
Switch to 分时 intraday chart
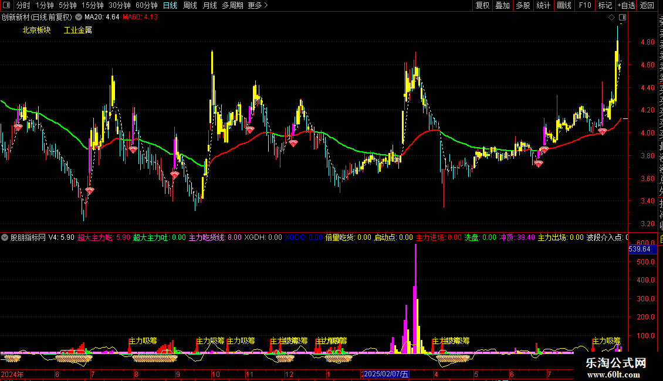(23, 5)
